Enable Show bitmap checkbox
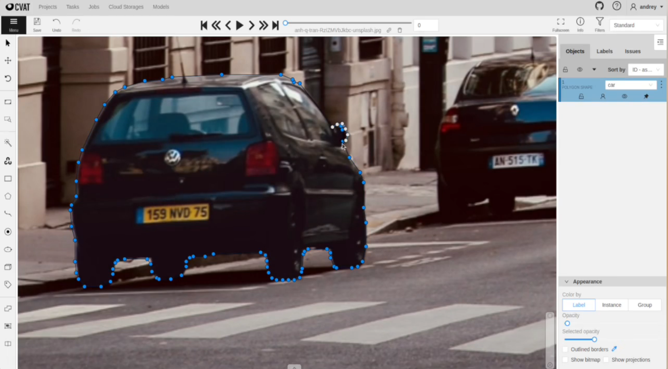Screen dimensions: 668x369 click(565, 360)
